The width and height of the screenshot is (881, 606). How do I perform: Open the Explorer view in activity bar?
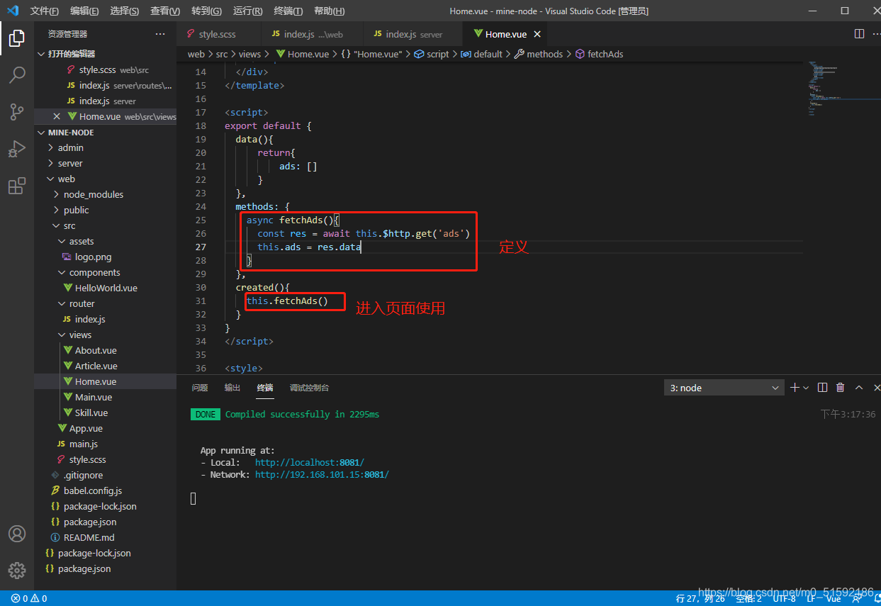[x=17, y=38]
